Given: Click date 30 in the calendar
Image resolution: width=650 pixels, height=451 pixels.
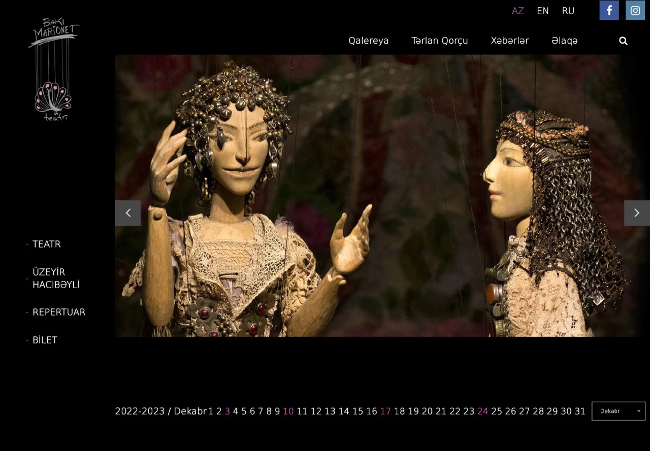Looking at the screenshot, I should [566, 411].
